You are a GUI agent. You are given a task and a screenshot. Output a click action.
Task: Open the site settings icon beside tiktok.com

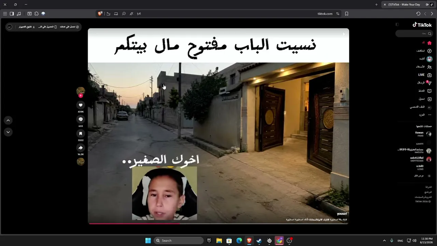coord(338,14)
